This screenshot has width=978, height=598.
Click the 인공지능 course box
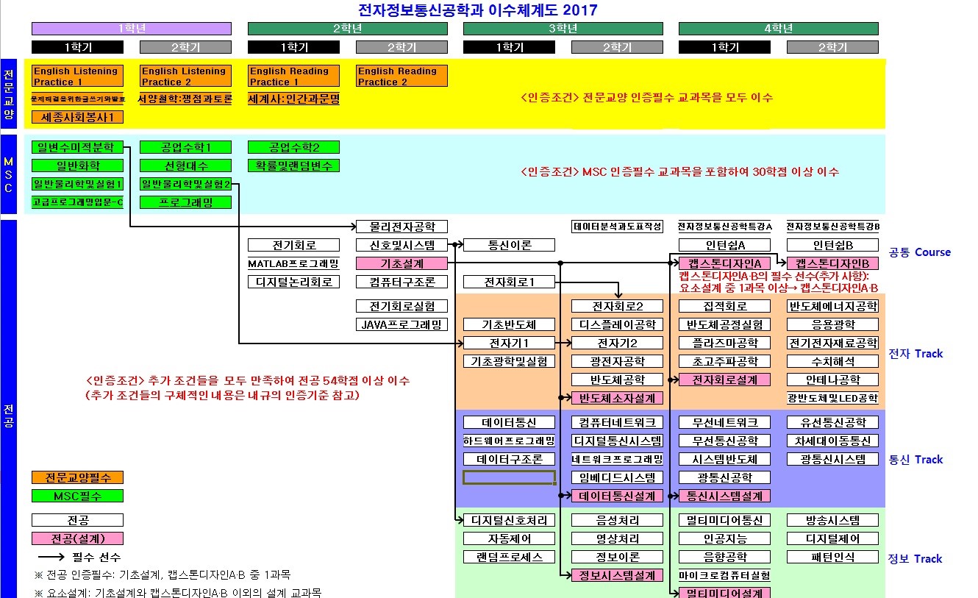coord(724,538)
